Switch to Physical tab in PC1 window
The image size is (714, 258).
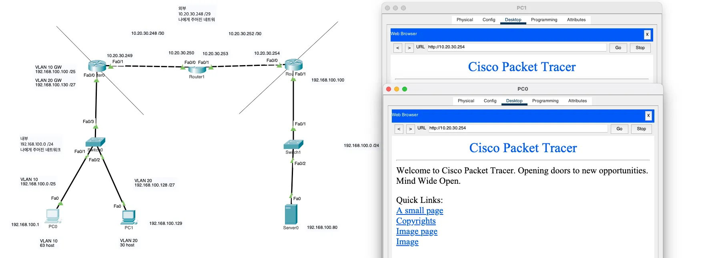pos(465,20)
